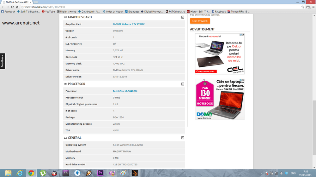Click the browser Forward arrow
The height and width of the screenshot is (177, 316).
[x=8, y=7]
